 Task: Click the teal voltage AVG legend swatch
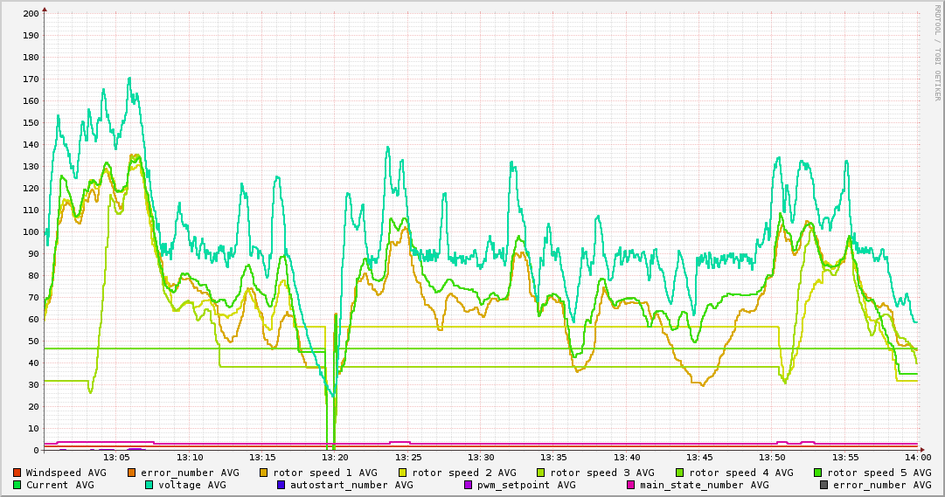[149, 485]
